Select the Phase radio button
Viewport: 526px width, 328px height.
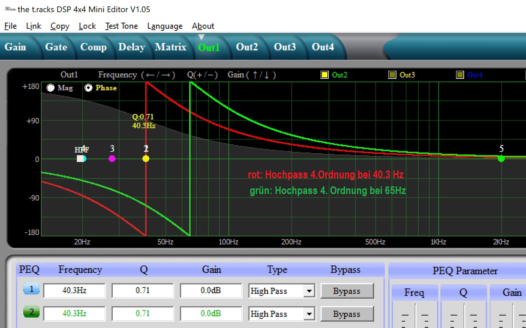pyautogui.click(x=88, y=88)
